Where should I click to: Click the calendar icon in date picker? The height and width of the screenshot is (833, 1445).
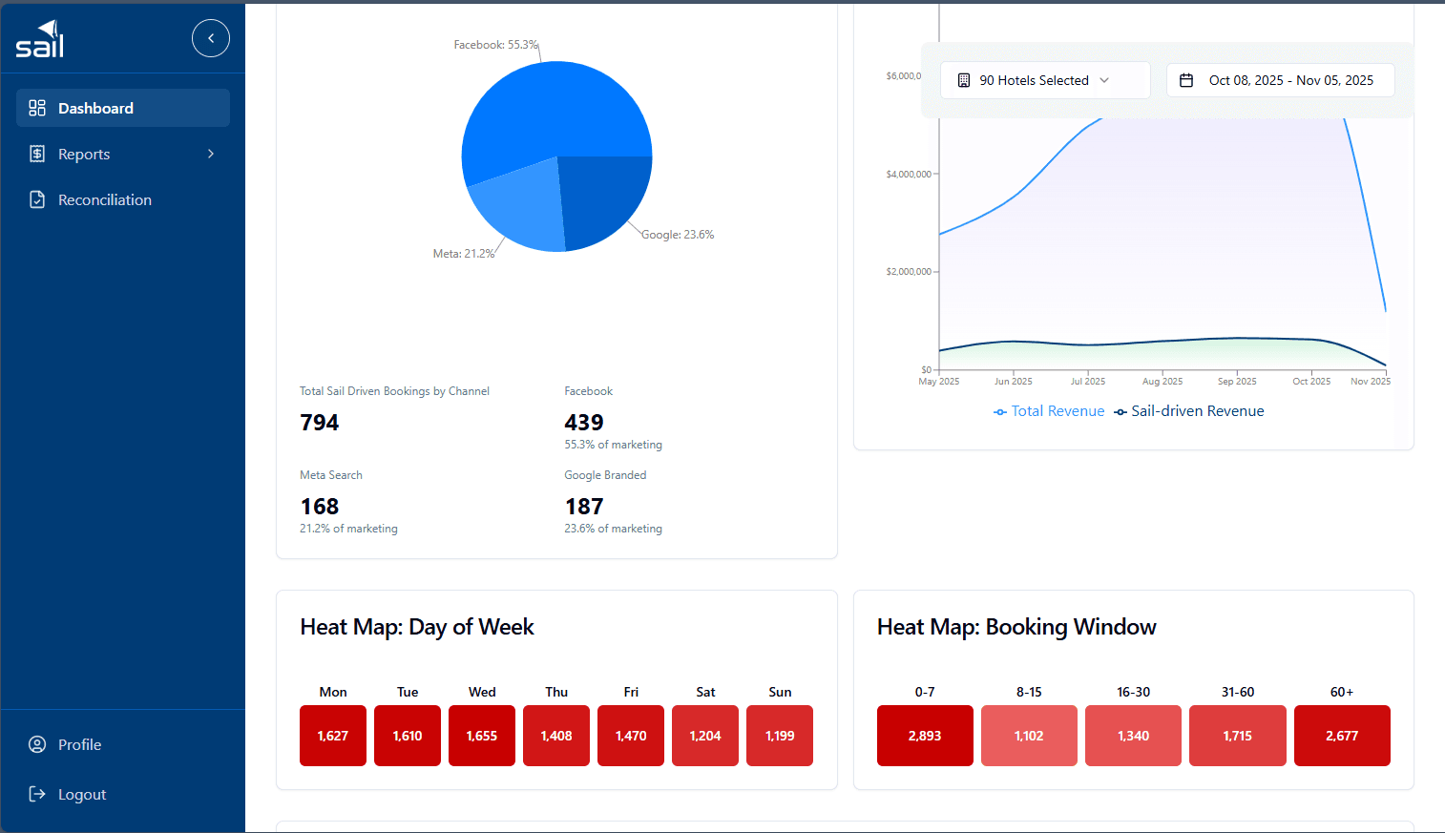click(1186, 80)
